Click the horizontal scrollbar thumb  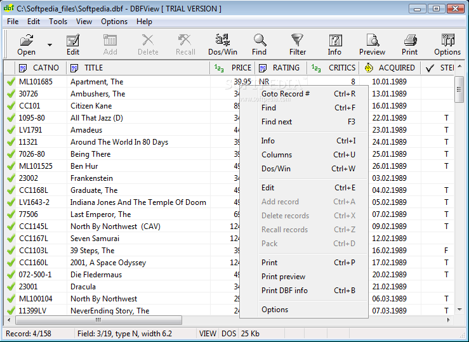(99, 320)
